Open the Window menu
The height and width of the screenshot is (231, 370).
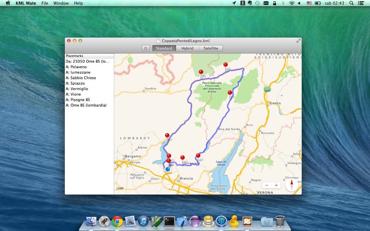[61, 3]
